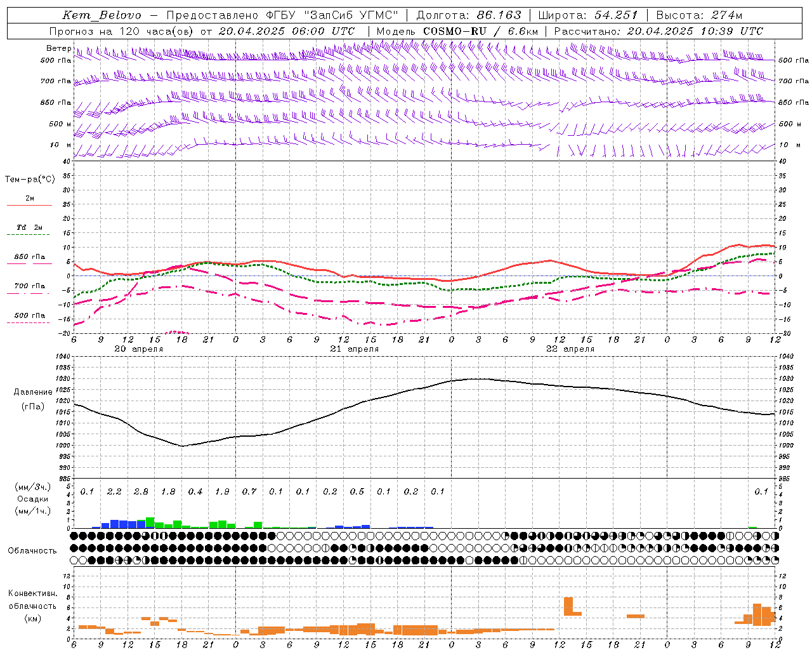The height and width of the screenshot is (650, 812).
Task: Select the "(мм/1ч.)" unit label
Action: coord(33,511)
